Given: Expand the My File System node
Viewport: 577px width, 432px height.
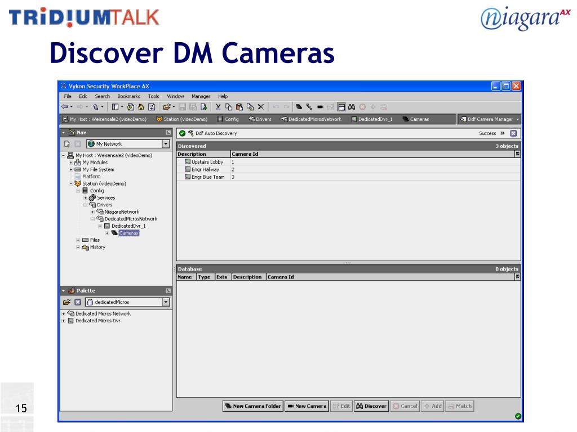Looking at the screenshot, I should click(x=70, y=169).
